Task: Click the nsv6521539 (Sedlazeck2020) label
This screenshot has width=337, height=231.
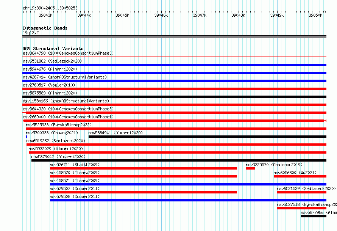Action: (306, 189)
